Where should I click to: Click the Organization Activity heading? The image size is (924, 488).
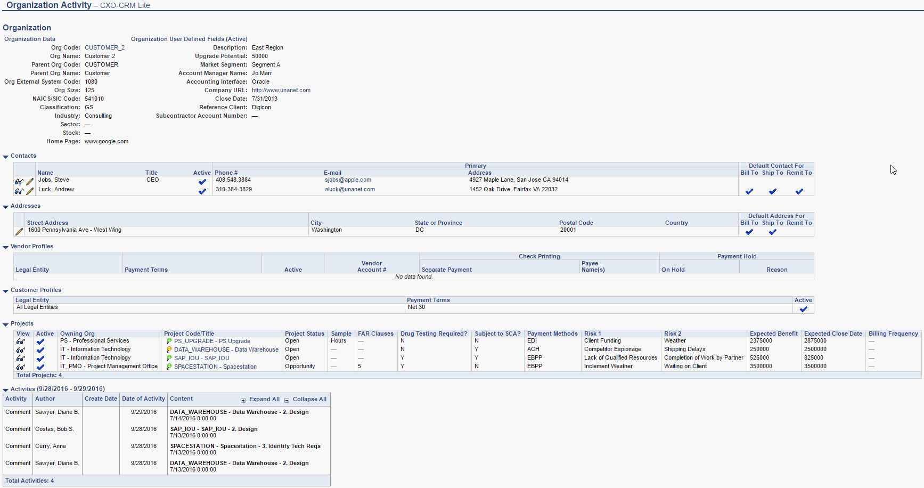[48, 5]
